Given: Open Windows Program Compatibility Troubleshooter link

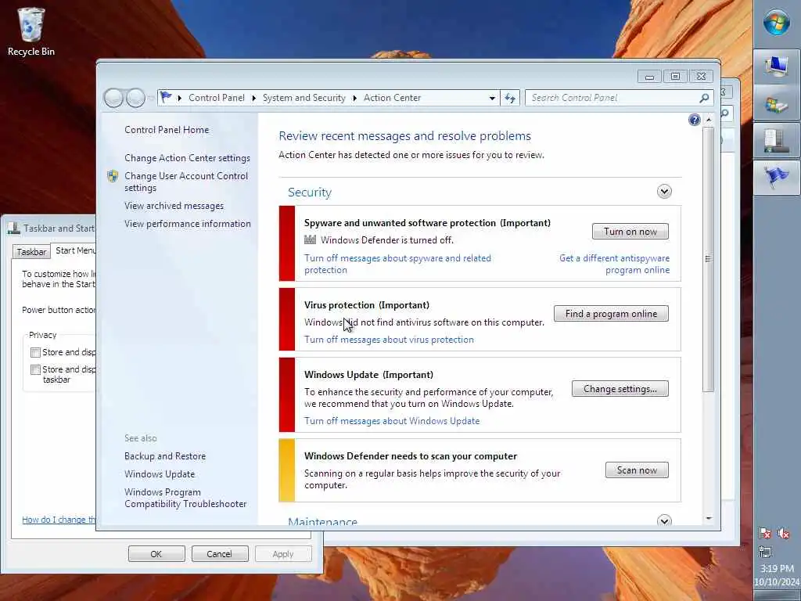Looking at the screenshot, I should [185, 498].
